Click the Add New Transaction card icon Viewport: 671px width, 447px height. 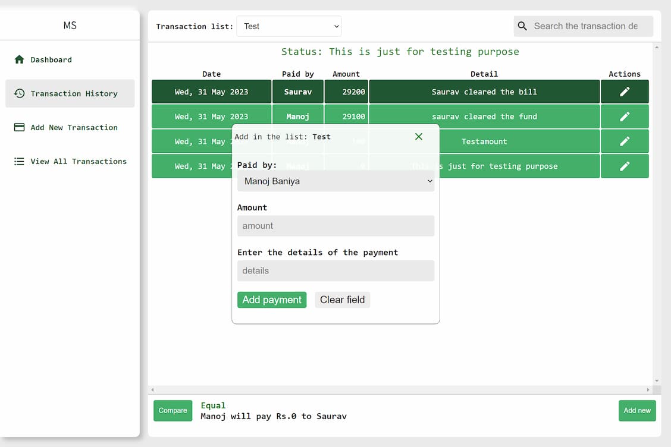19,127
